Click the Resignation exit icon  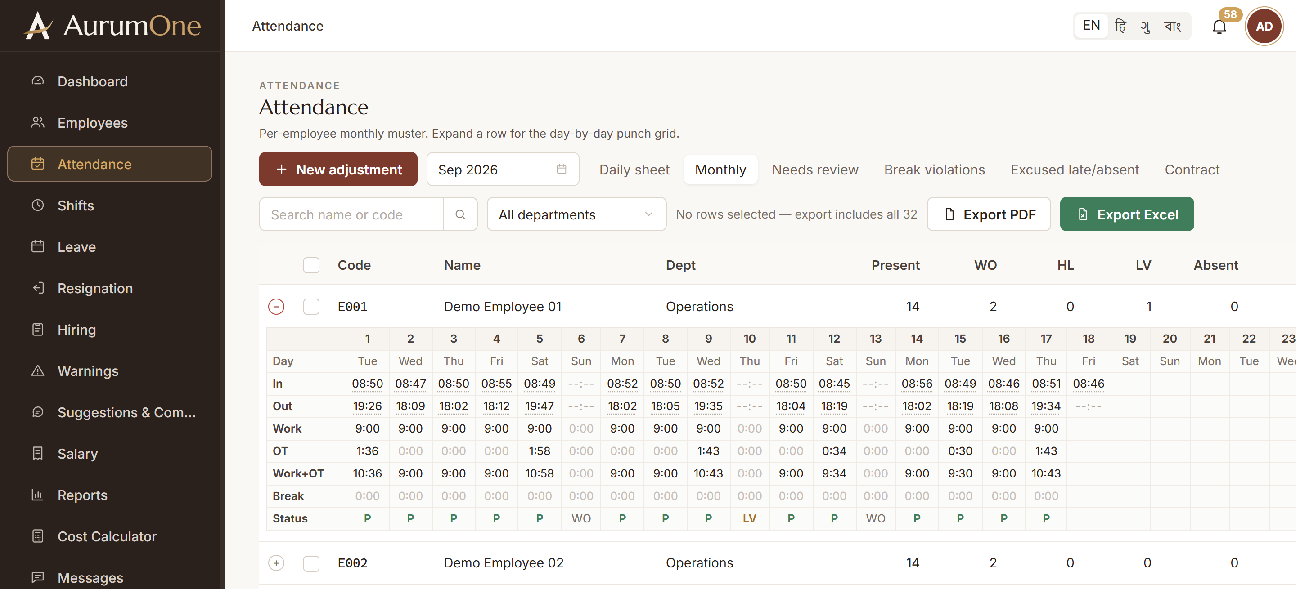(38, 287)
